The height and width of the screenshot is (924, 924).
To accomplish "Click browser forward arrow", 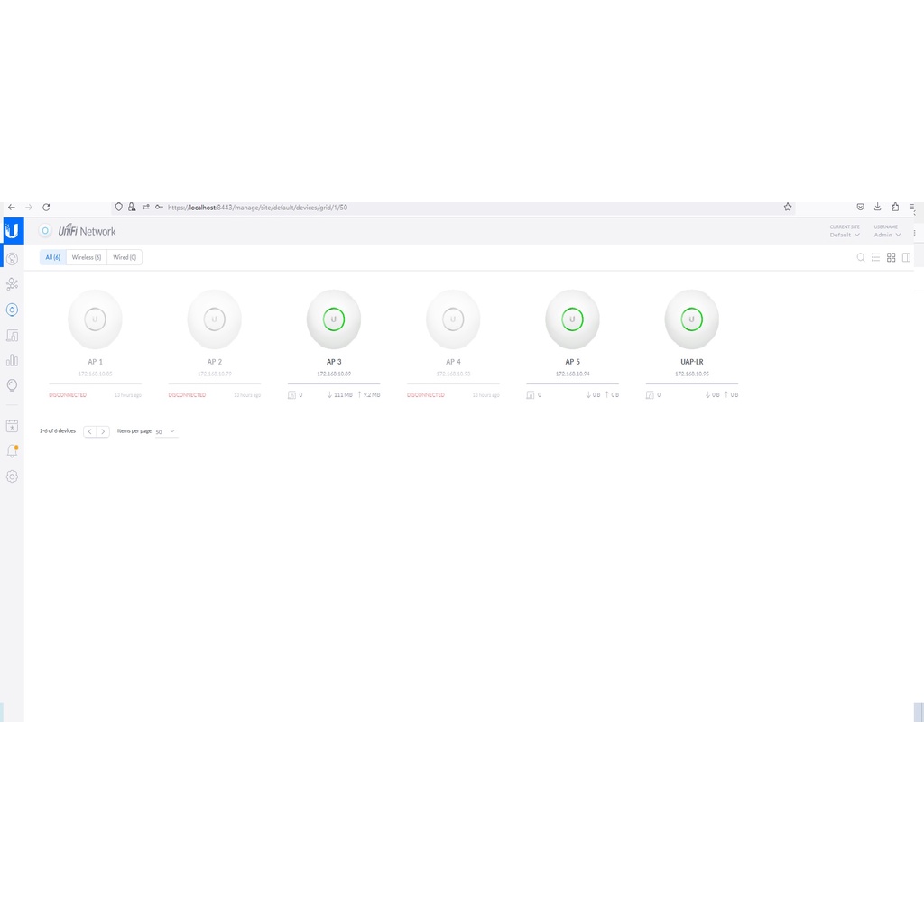I will click(x=29, y=208).
